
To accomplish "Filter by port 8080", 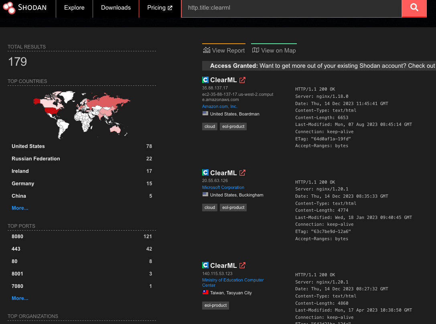I will click(82, 237).
